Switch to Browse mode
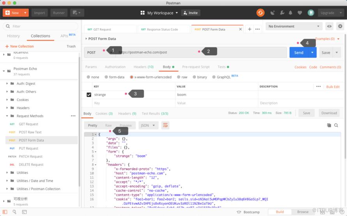The width and height of the screenshot is (347, 216). tap(303, 212)
